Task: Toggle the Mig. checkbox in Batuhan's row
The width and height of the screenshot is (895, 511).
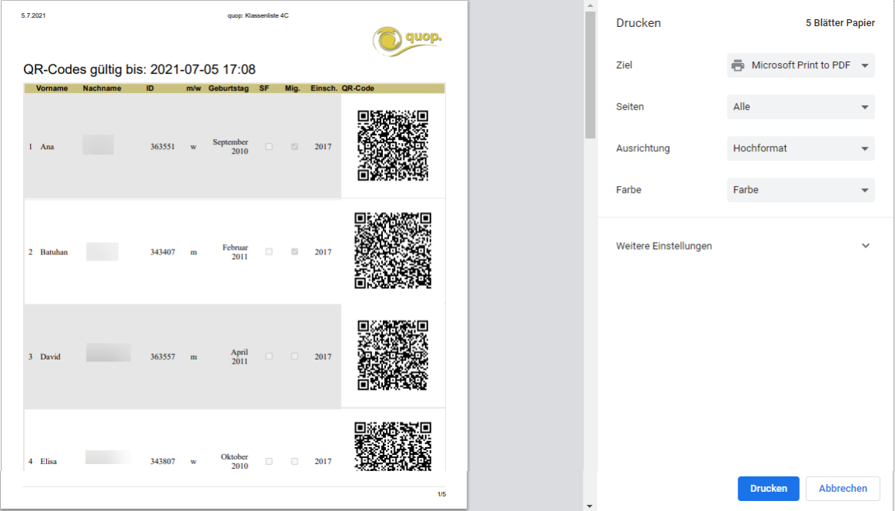Action: pos(294,251)
